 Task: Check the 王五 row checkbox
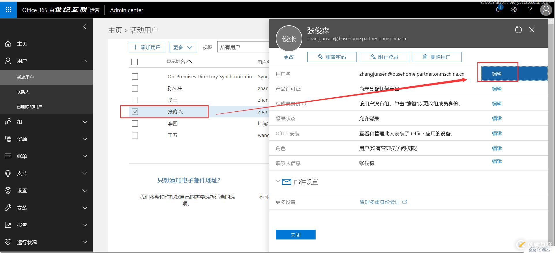click(135, 135)
